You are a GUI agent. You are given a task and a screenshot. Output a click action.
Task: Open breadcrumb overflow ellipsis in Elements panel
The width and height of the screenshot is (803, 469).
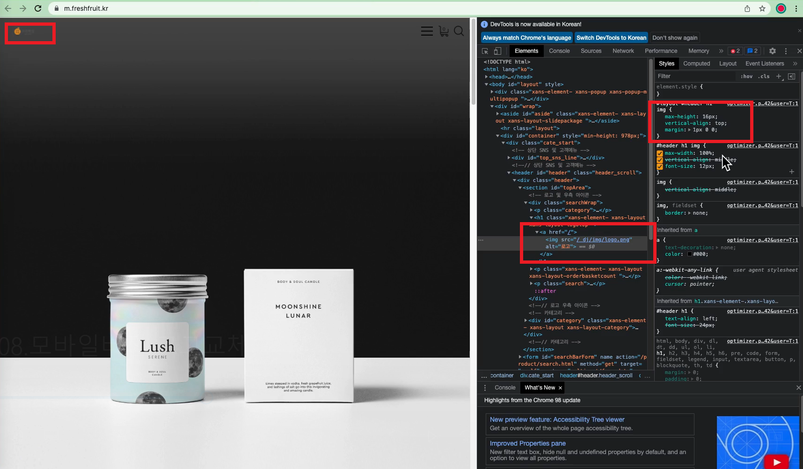pyautogui.click(x=484, y=375)
